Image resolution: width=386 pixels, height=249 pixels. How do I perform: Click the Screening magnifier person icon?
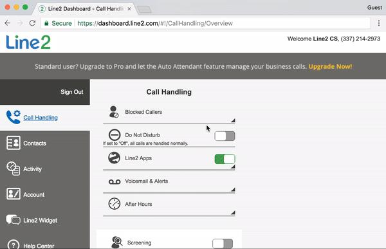coord(116,242)
